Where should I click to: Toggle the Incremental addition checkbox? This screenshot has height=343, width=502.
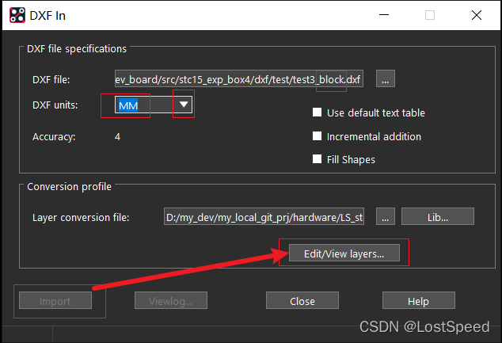coord(318,136)
